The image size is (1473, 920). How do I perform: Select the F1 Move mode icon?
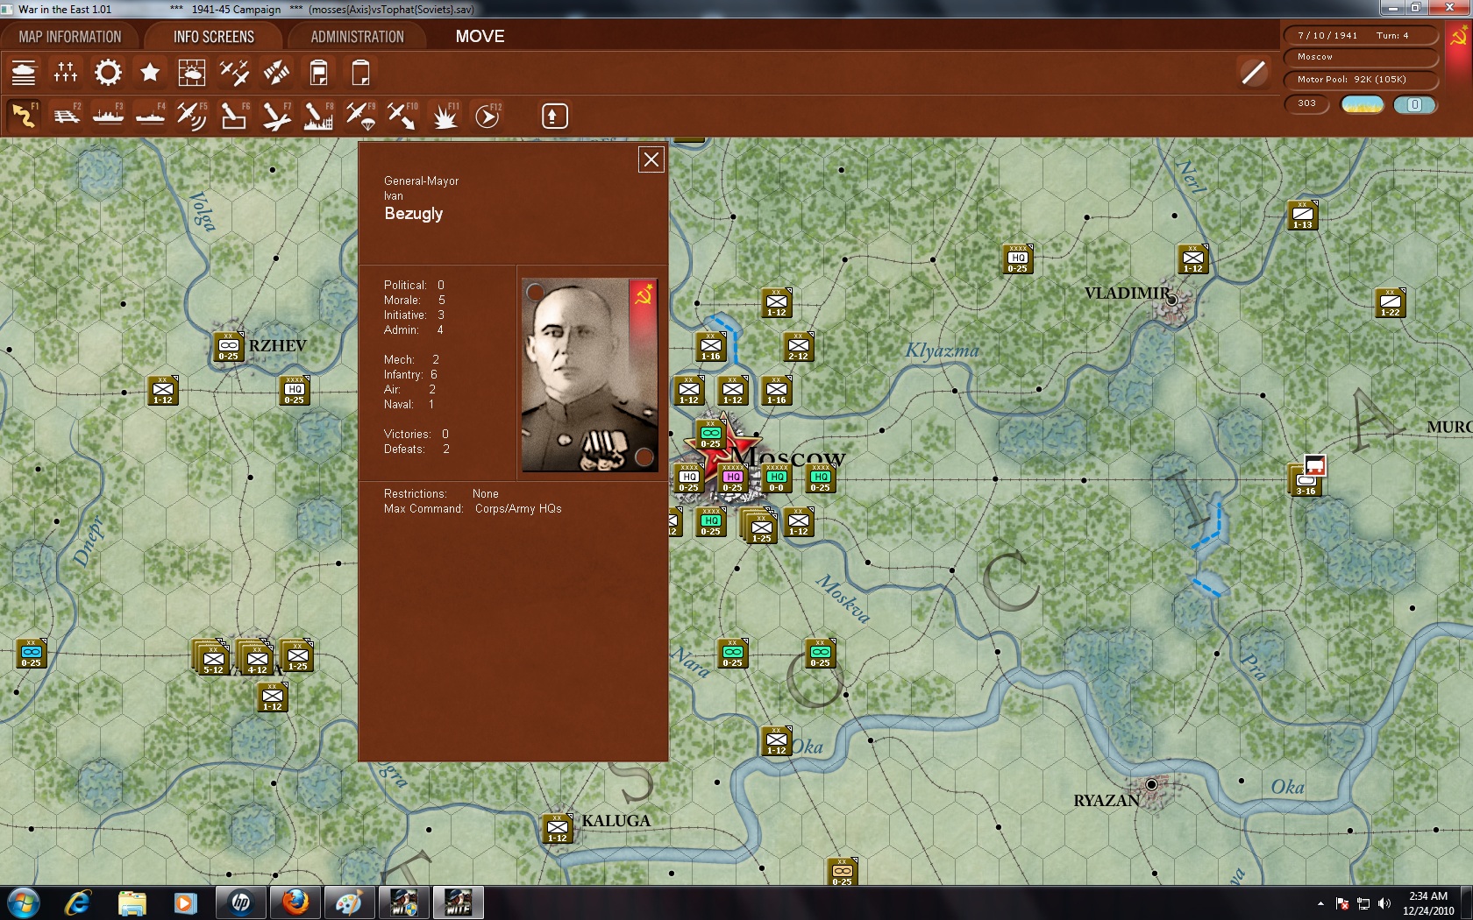[24, 116]
